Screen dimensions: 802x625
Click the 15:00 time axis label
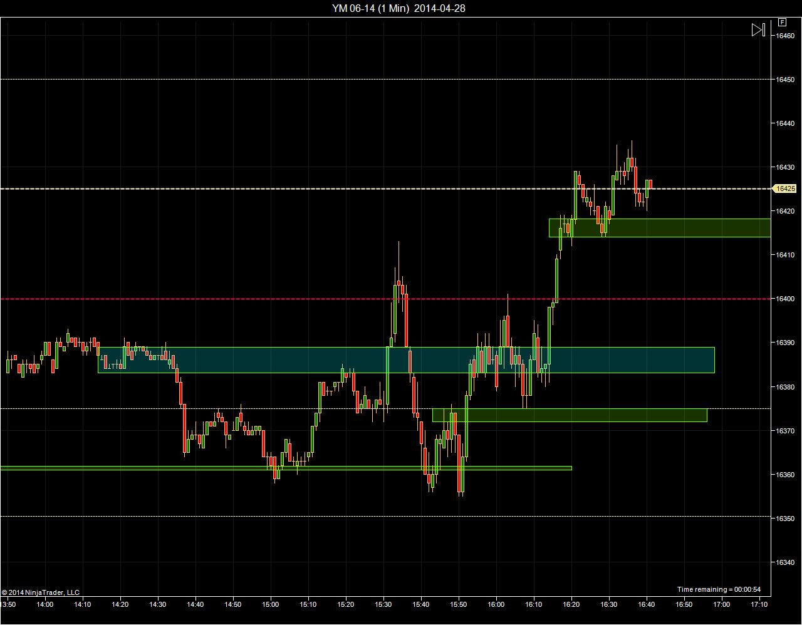click(271, 604)
